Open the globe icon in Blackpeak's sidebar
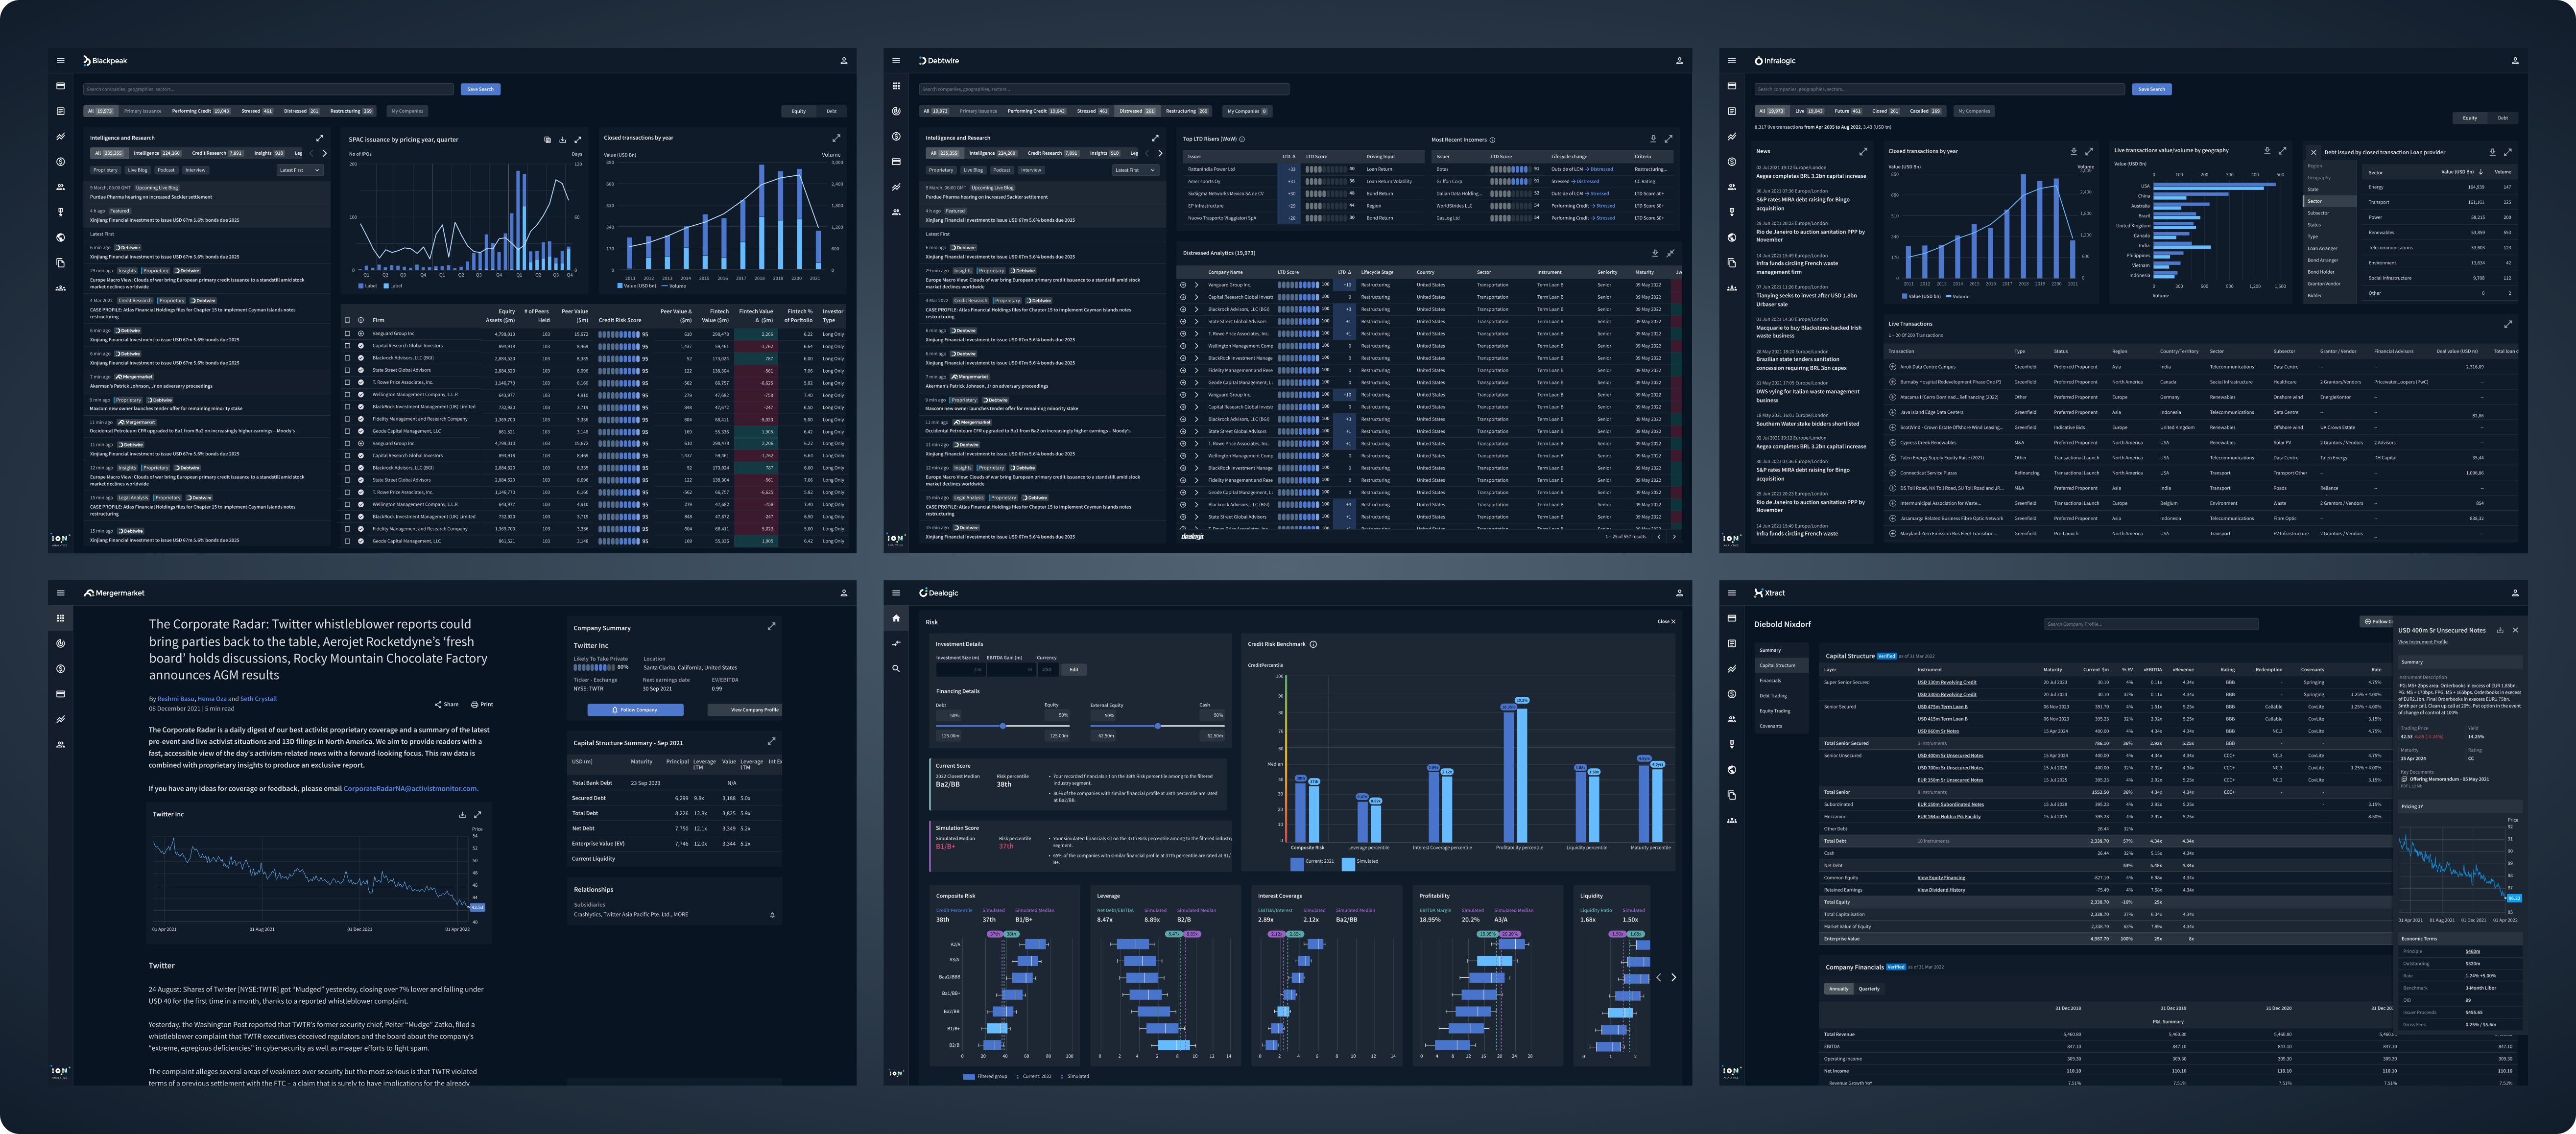2576x1134 pixels. (x=62, y=238)
